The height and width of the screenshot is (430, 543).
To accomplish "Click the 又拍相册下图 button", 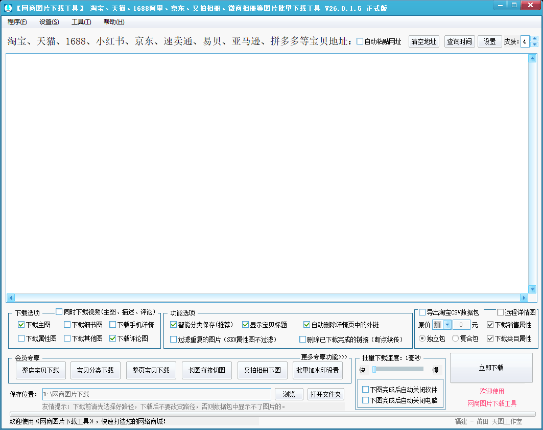I will coord(263,370).
